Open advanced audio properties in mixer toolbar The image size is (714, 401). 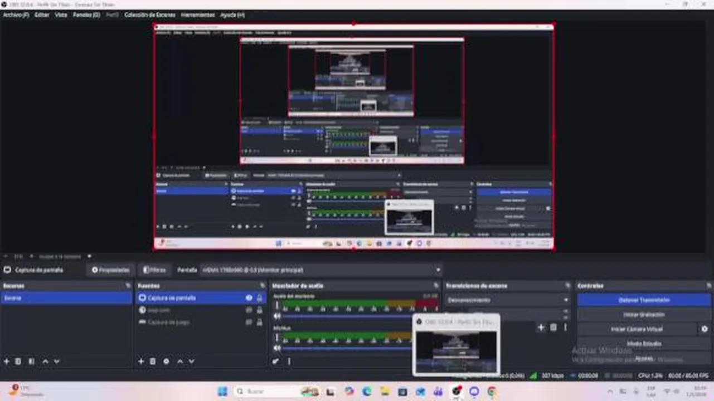[x=276, y=361]
